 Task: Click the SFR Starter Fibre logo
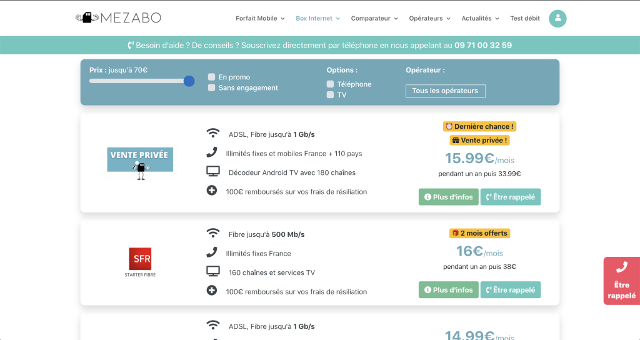(140, 262)
